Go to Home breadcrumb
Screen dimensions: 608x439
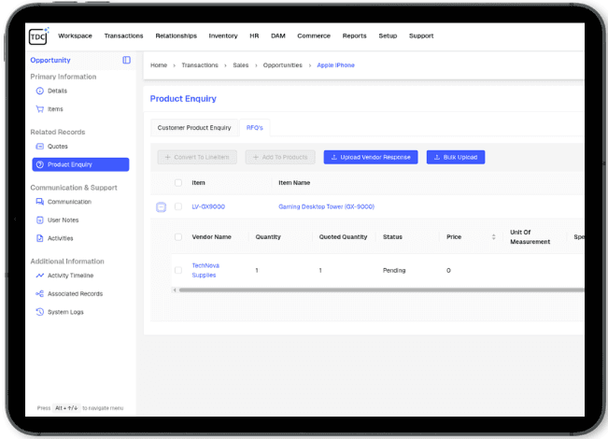[x=159, y=65]
